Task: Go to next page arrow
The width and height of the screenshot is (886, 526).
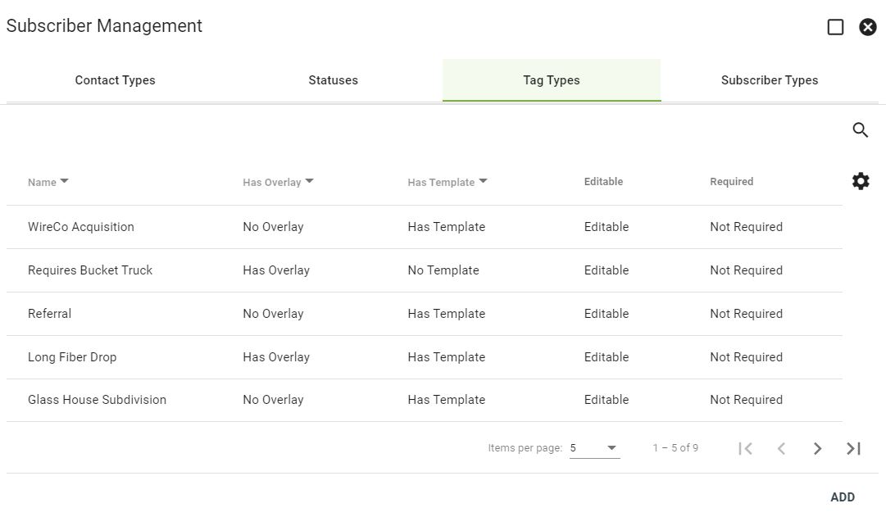Action: 817,449
